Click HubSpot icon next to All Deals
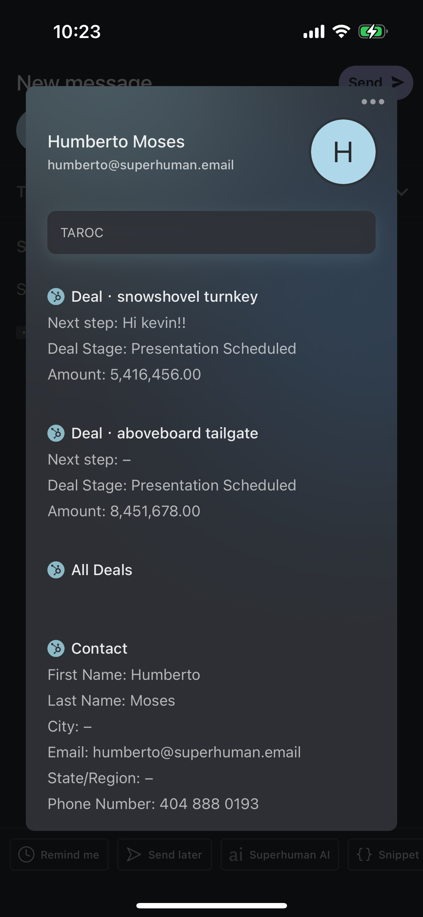This screenshot has width=423, height=917. point(56,570)
